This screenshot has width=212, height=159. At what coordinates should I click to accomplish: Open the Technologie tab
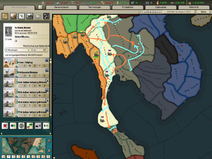click(95, 7)
